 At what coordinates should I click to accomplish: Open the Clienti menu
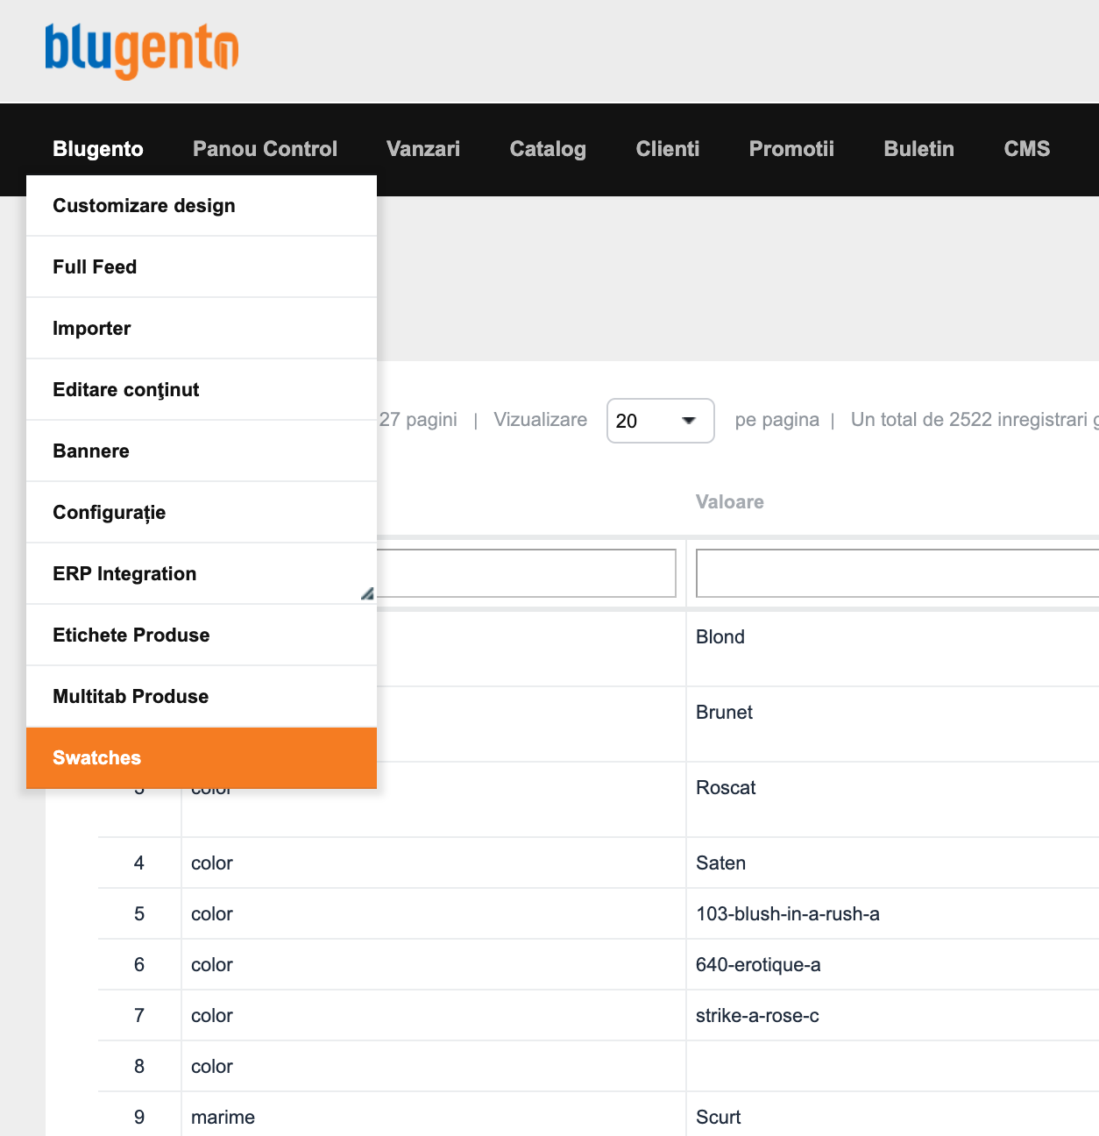668,149
